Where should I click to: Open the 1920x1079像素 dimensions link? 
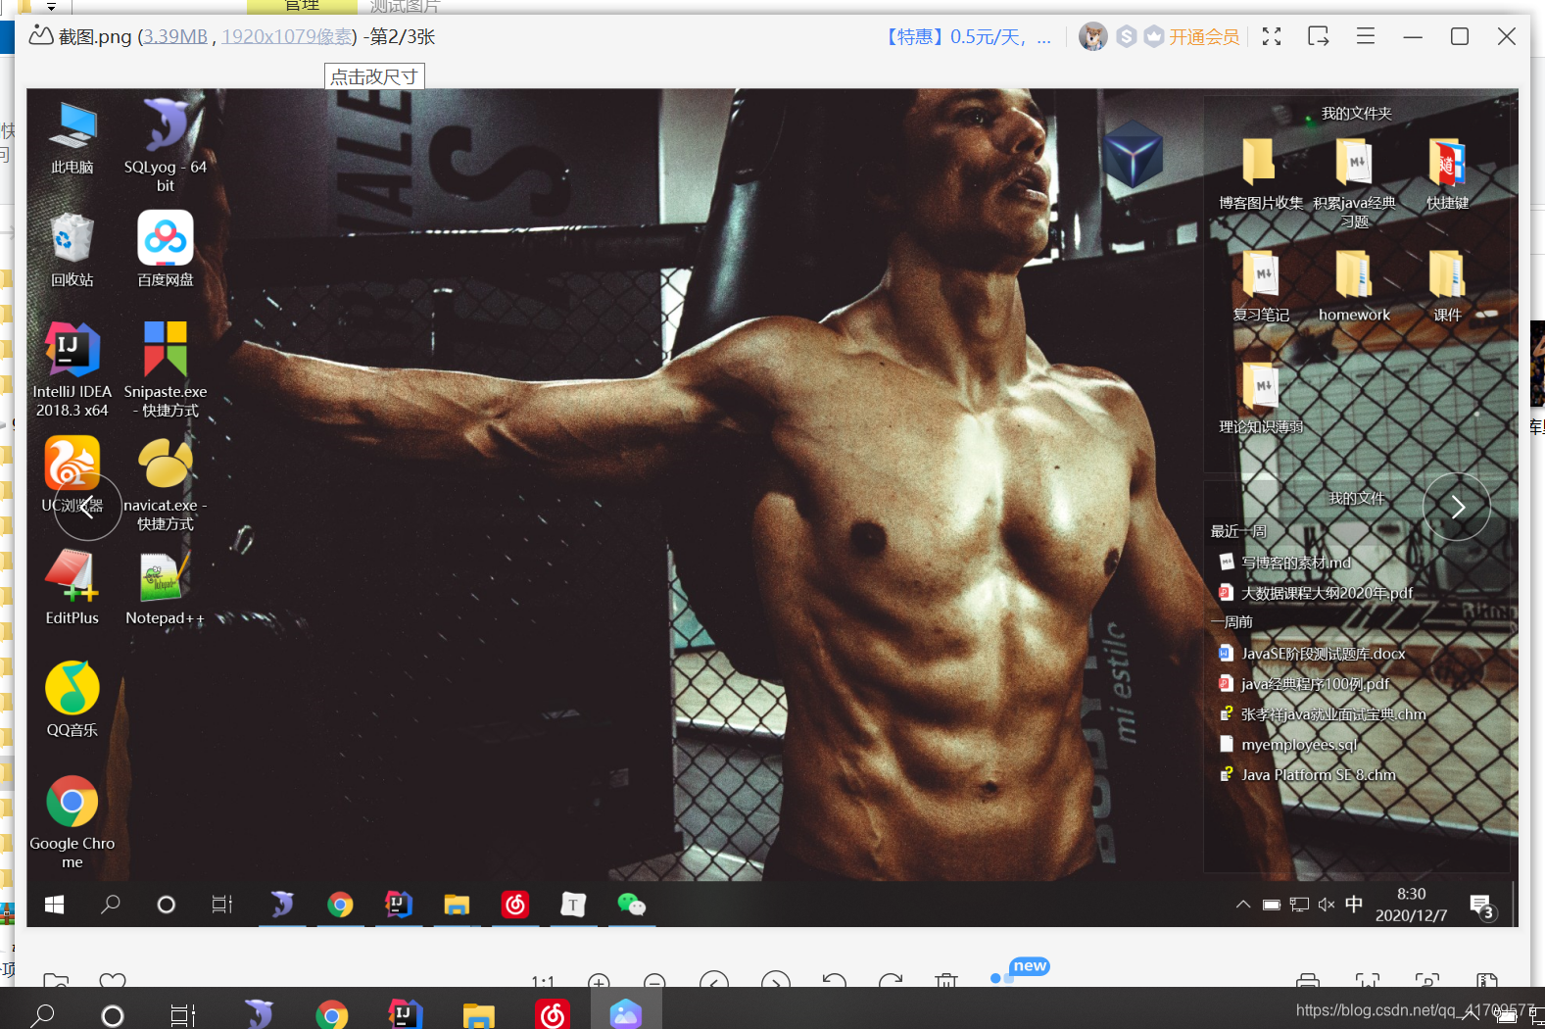click(x=286, y=37)
